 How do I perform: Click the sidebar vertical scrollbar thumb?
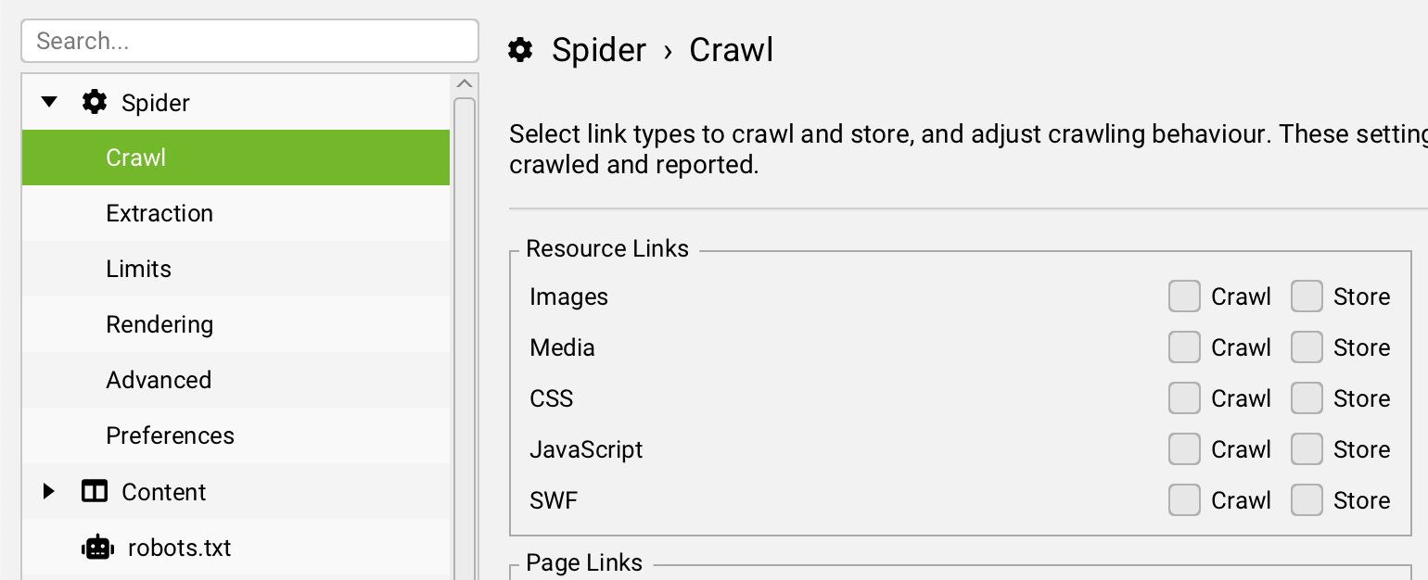[465, 334]
